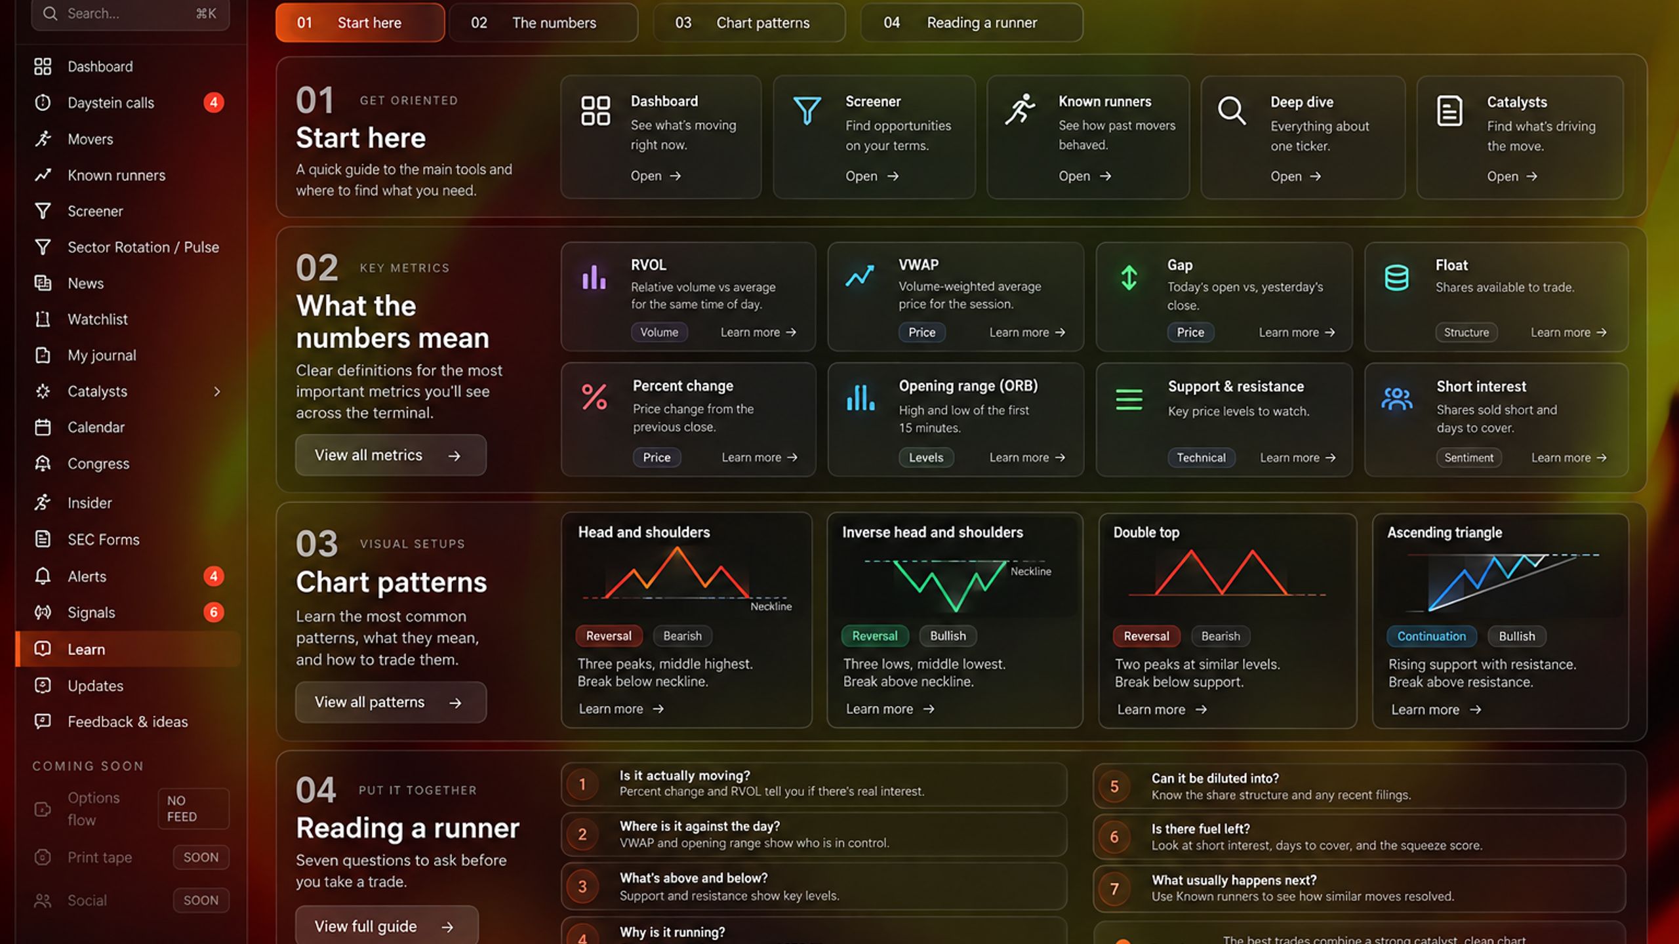Click the Congress icon
This screenshot has width=1679, height=944.
(x=43, y=463)
